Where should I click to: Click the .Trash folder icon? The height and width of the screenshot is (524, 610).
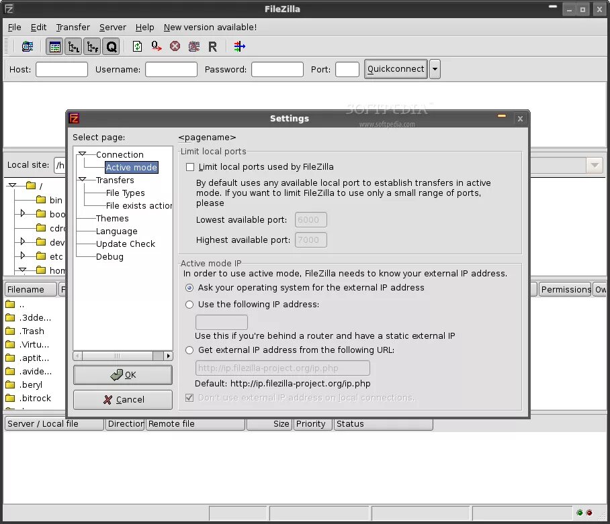coord(10,331)
